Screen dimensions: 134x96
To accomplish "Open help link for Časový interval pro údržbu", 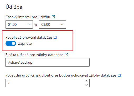I will click(53, 17).
